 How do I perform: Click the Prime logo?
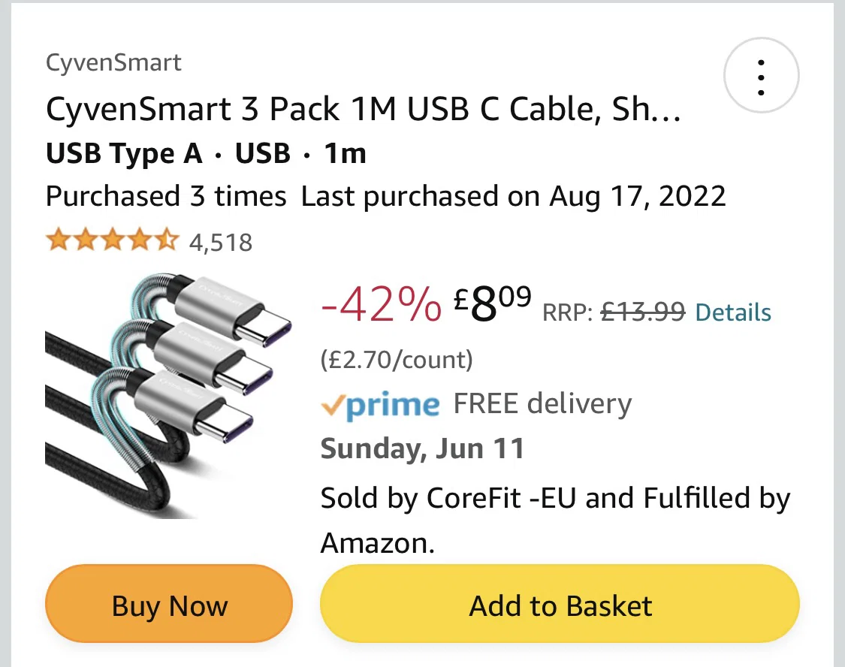click(380, 405)
